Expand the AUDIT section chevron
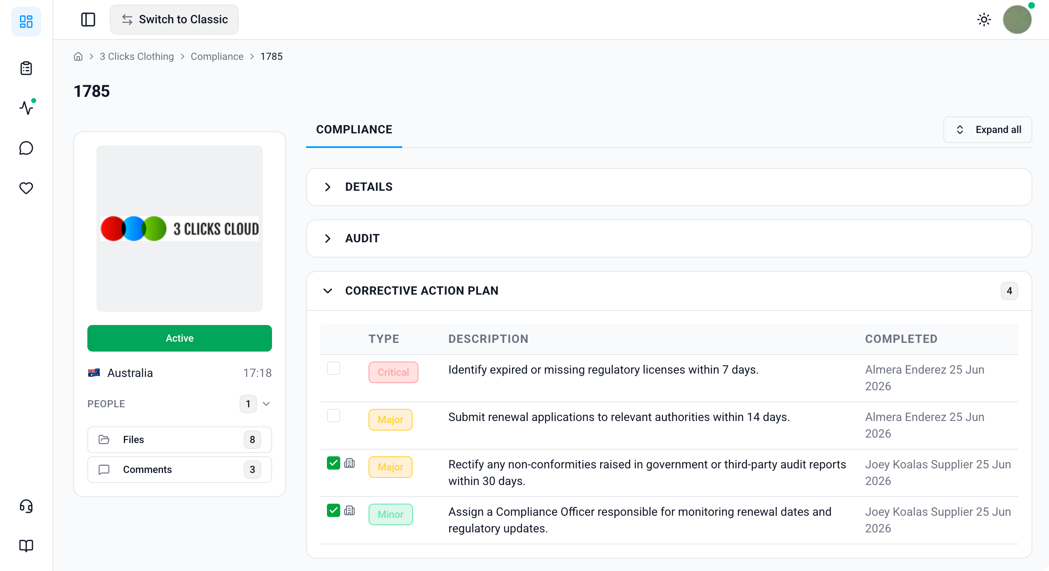The width and height of the screenshot is (1049, 571). (328, 239)
